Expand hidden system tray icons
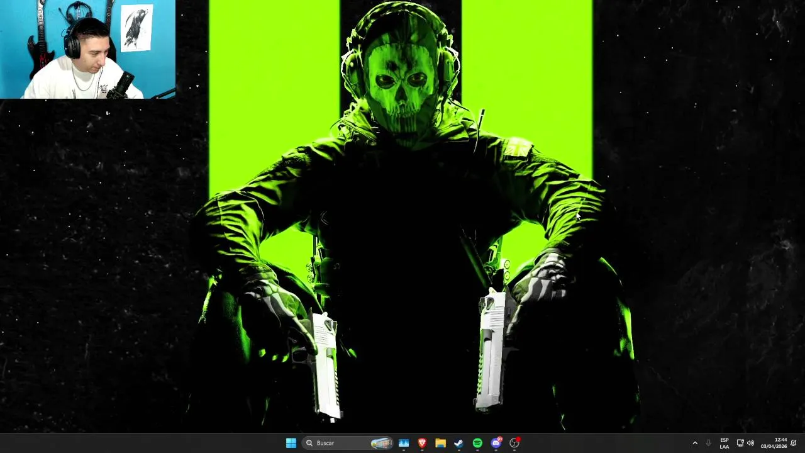The width and height of the screenshot is (805, 453). pyautogui.click(x=695, y=443)
